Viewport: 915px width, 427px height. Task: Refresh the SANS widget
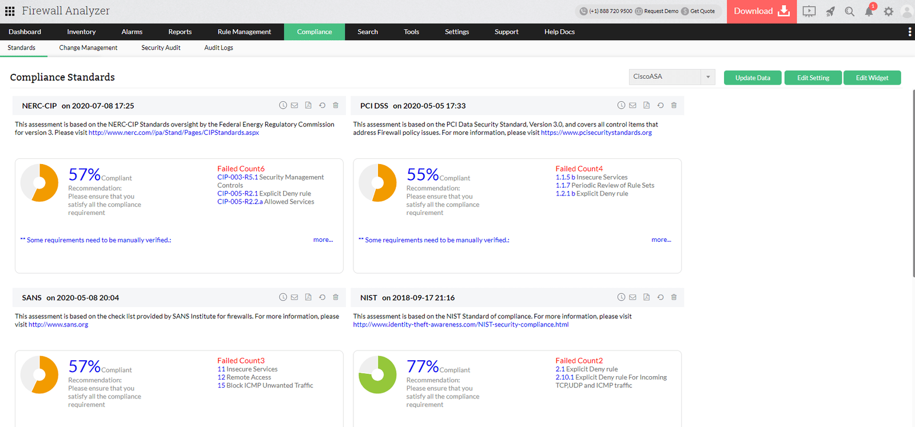[x=322, y=297]
